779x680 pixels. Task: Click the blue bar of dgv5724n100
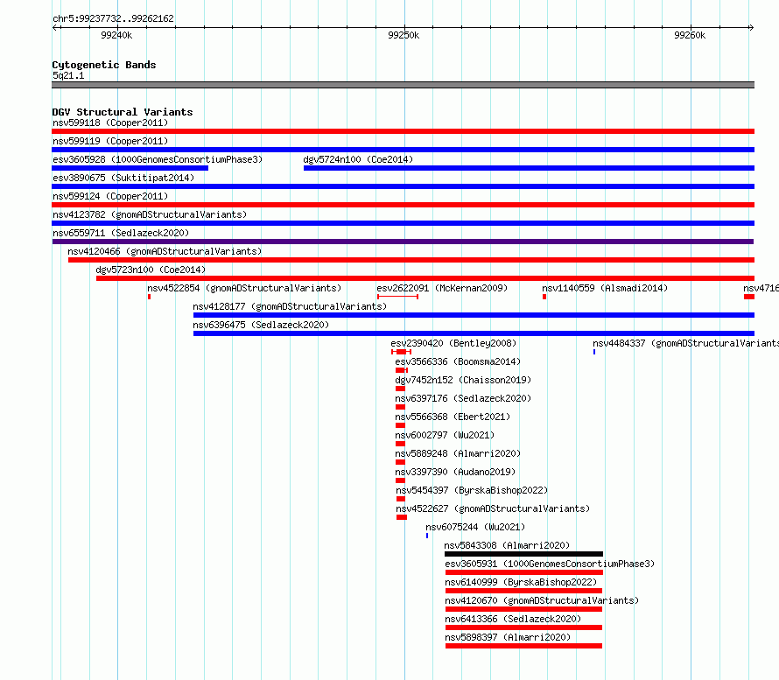[x=529, y=168]
